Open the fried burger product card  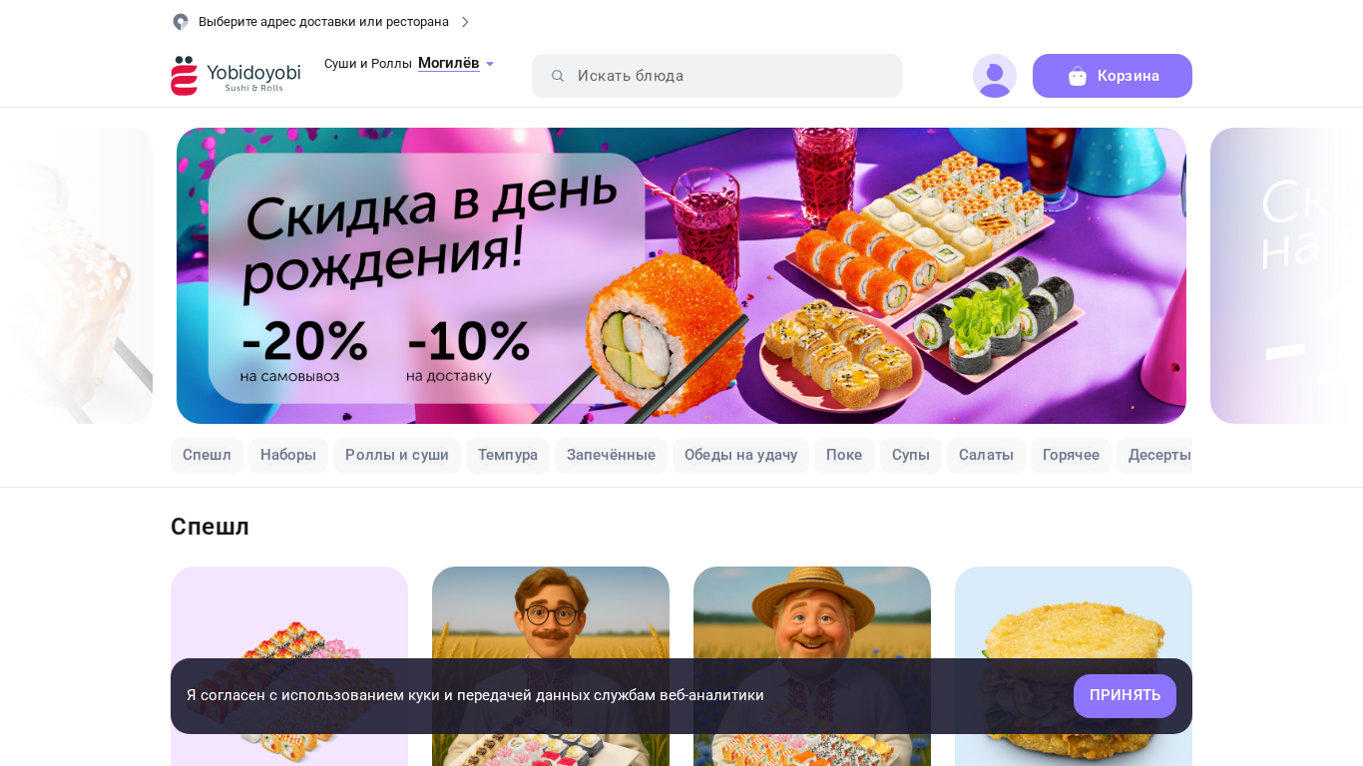(x=1074, y=666)
